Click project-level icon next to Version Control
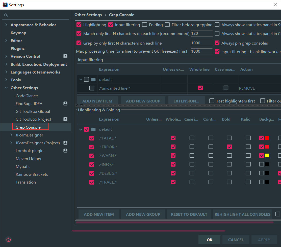 click(x=65, y=56)
